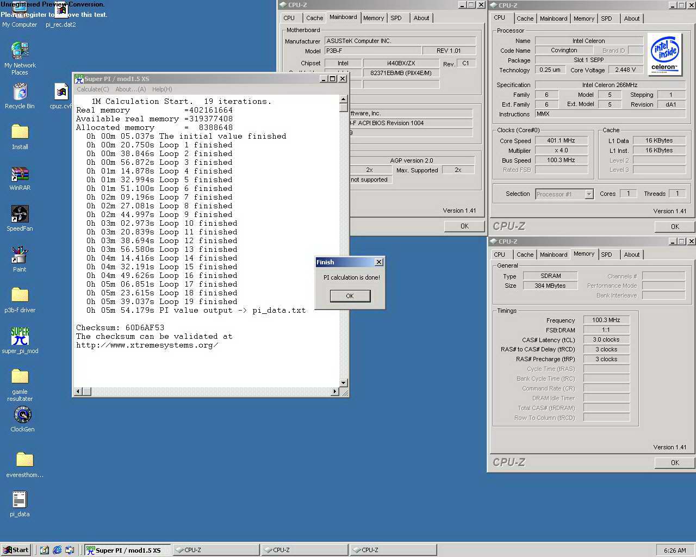This screenshot has height=557, width=696.
Task: Click the Intel Inside Celeron logo
Action: pos(664,54)
